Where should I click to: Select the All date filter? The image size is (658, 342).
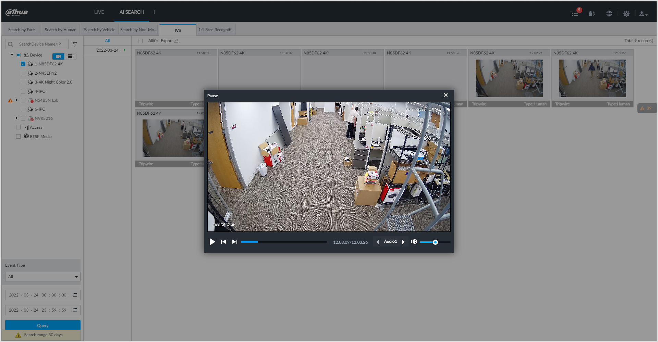pos(107,41)
